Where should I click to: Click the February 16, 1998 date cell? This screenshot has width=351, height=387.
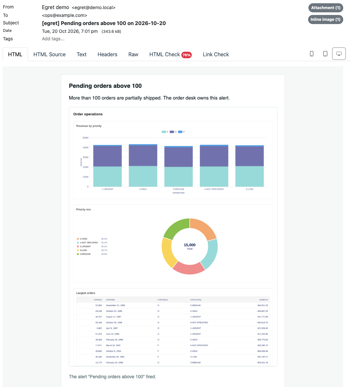pos(114,340)
